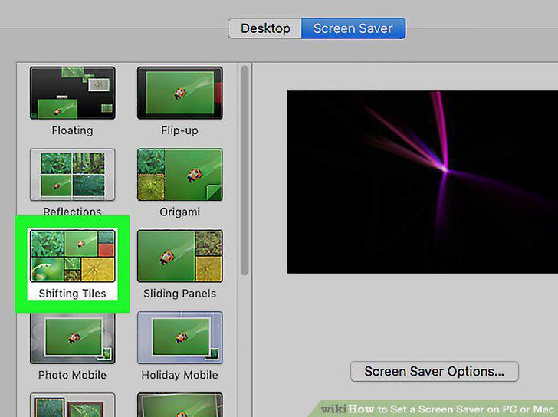Pick the Origami screen saver thumbnail
This screenshot has height=417, width=558.
(179, 174)
